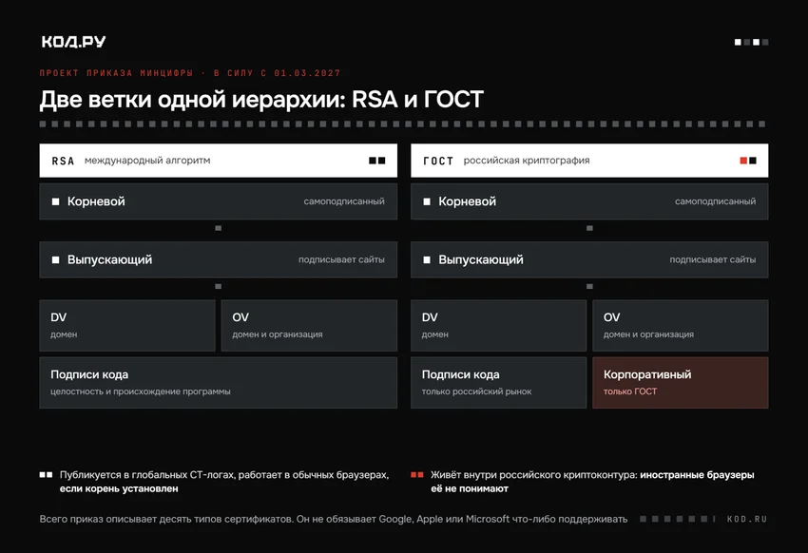Screen dimensions: 808x553
Task: Open Подписи кода целостность и происхождение программы card
Action: (218, 383)
